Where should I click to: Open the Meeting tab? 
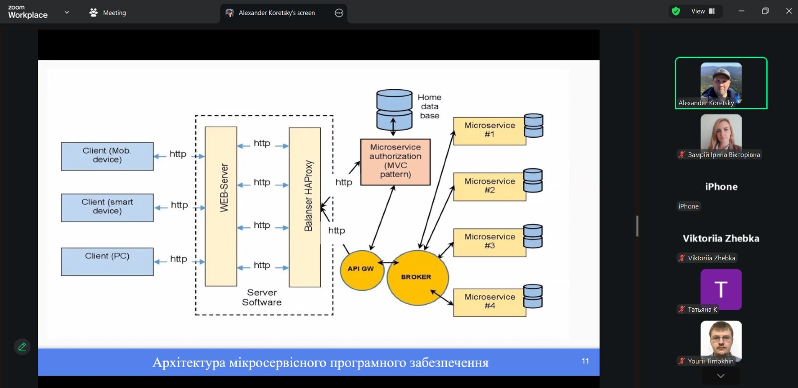(x=107, y=12)
